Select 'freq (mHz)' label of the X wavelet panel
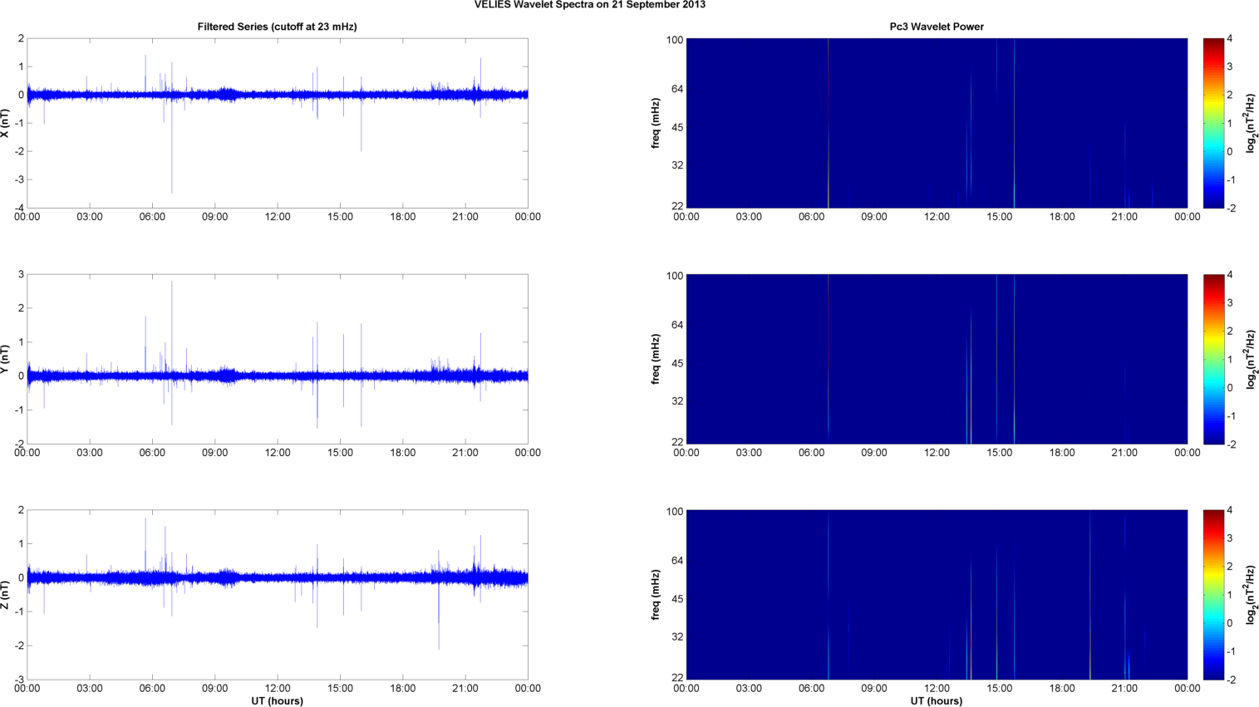 (656, 123)
